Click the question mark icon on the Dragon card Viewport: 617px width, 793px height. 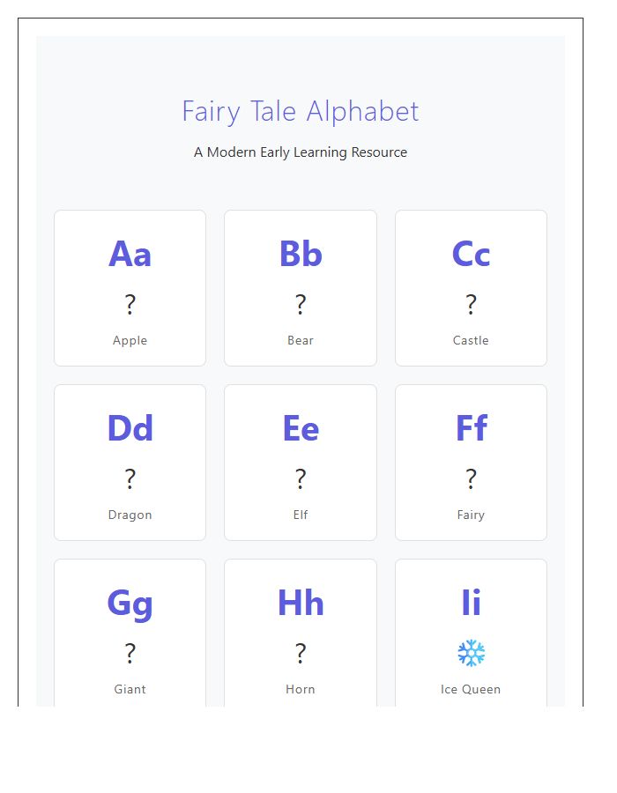point(130,478)
